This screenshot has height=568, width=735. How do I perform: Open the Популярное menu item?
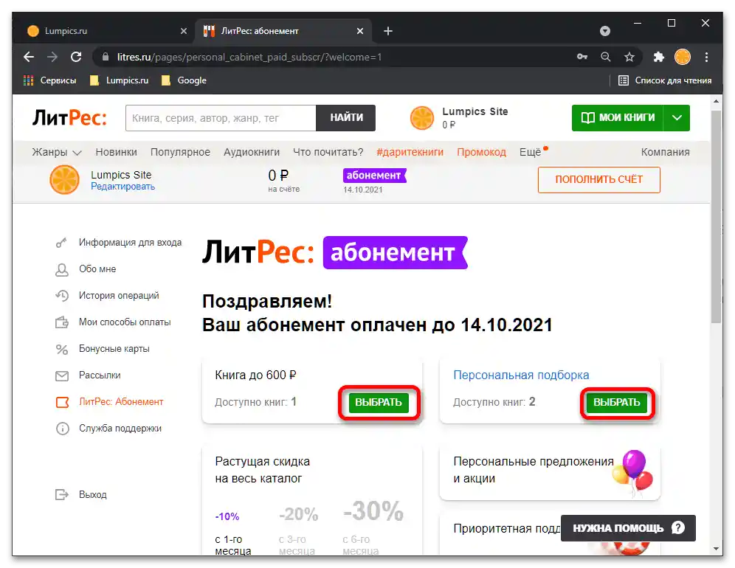[180, 152]
